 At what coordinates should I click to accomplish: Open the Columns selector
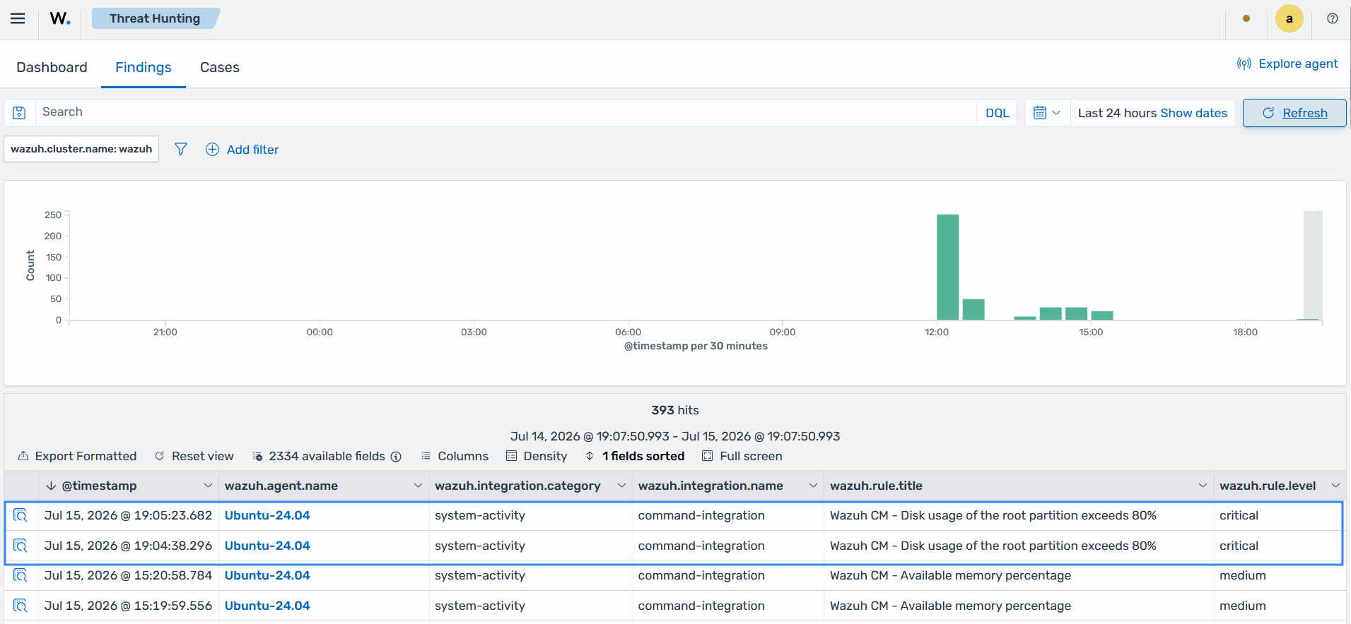pyautogui.click(x=455, y=456)
